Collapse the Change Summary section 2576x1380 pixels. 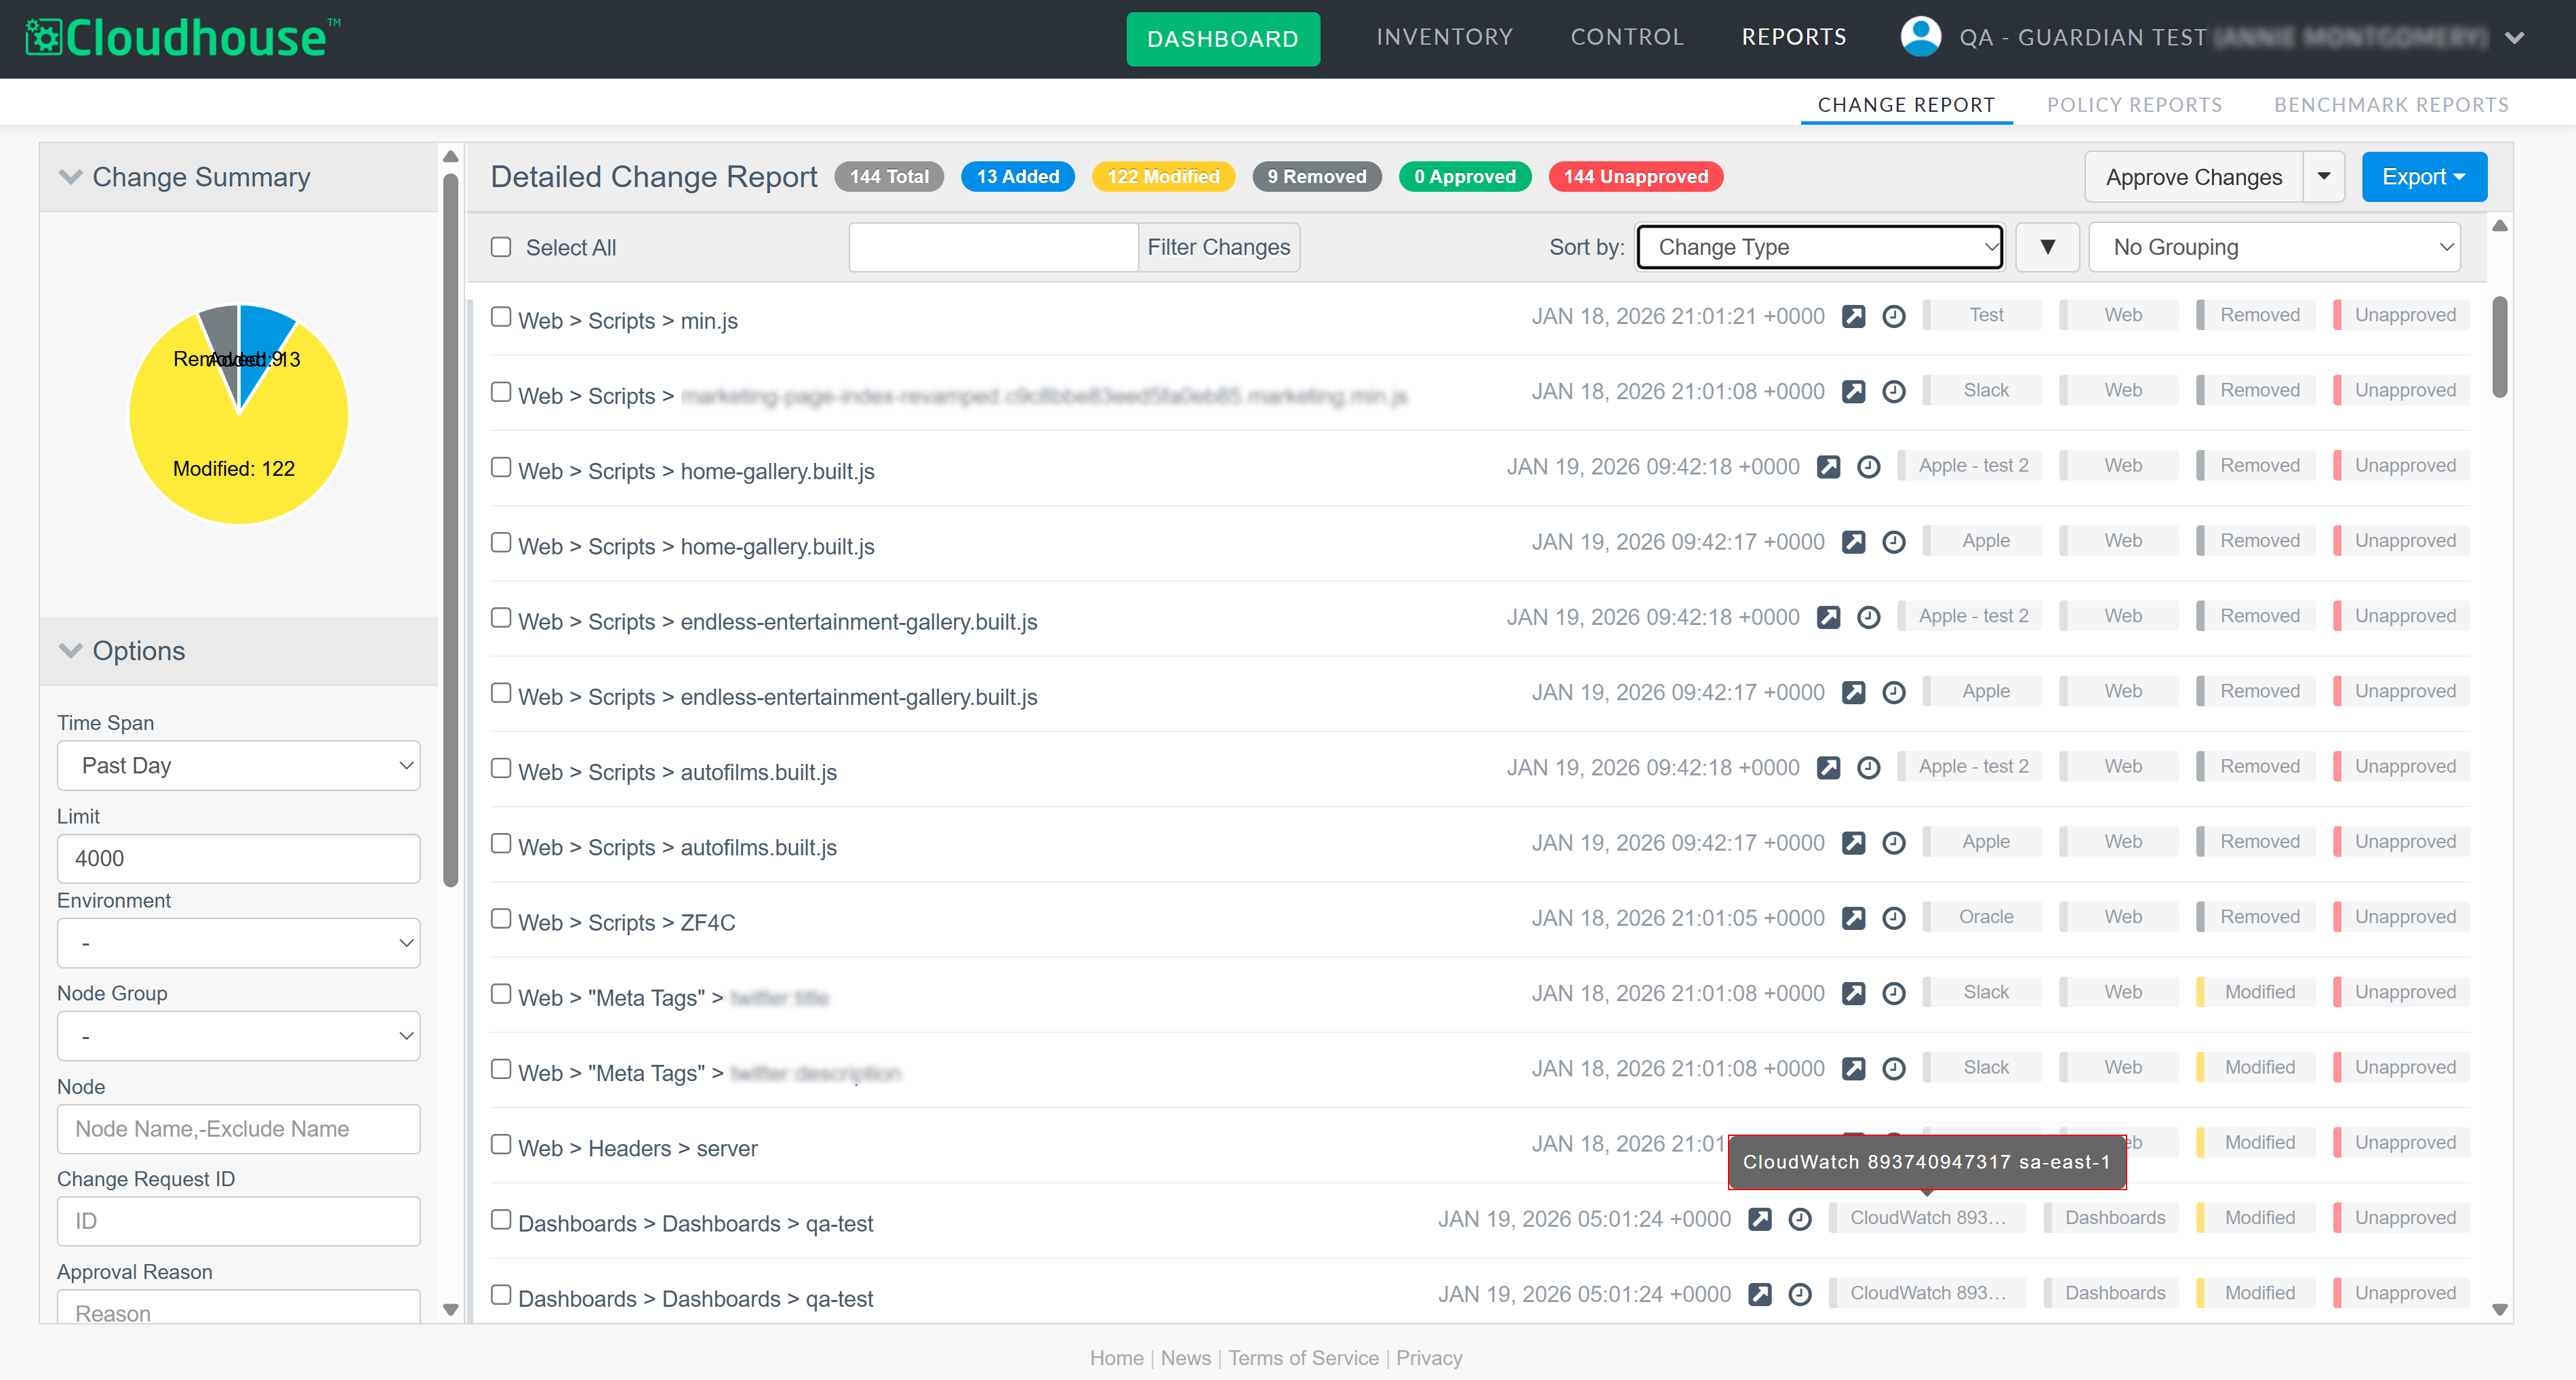click(70, 177)
